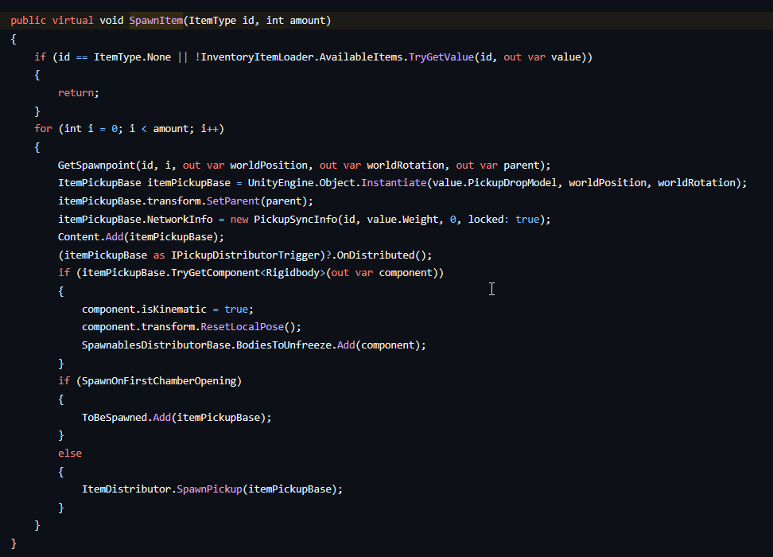The width and height of the screenshot is (773, 557).
Task: Click the TryGetValue method call
Action: click(x=441, y=57)
